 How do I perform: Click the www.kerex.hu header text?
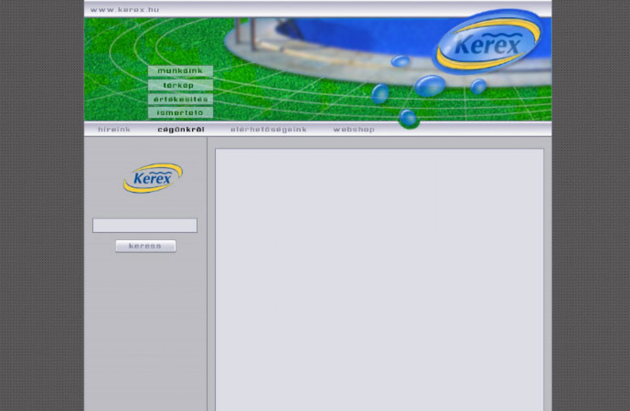pos(125,10)
